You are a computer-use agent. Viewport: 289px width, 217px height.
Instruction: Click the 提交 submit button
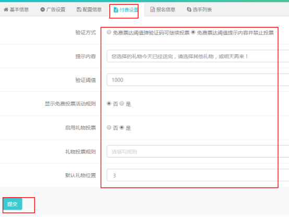(13, 204)
